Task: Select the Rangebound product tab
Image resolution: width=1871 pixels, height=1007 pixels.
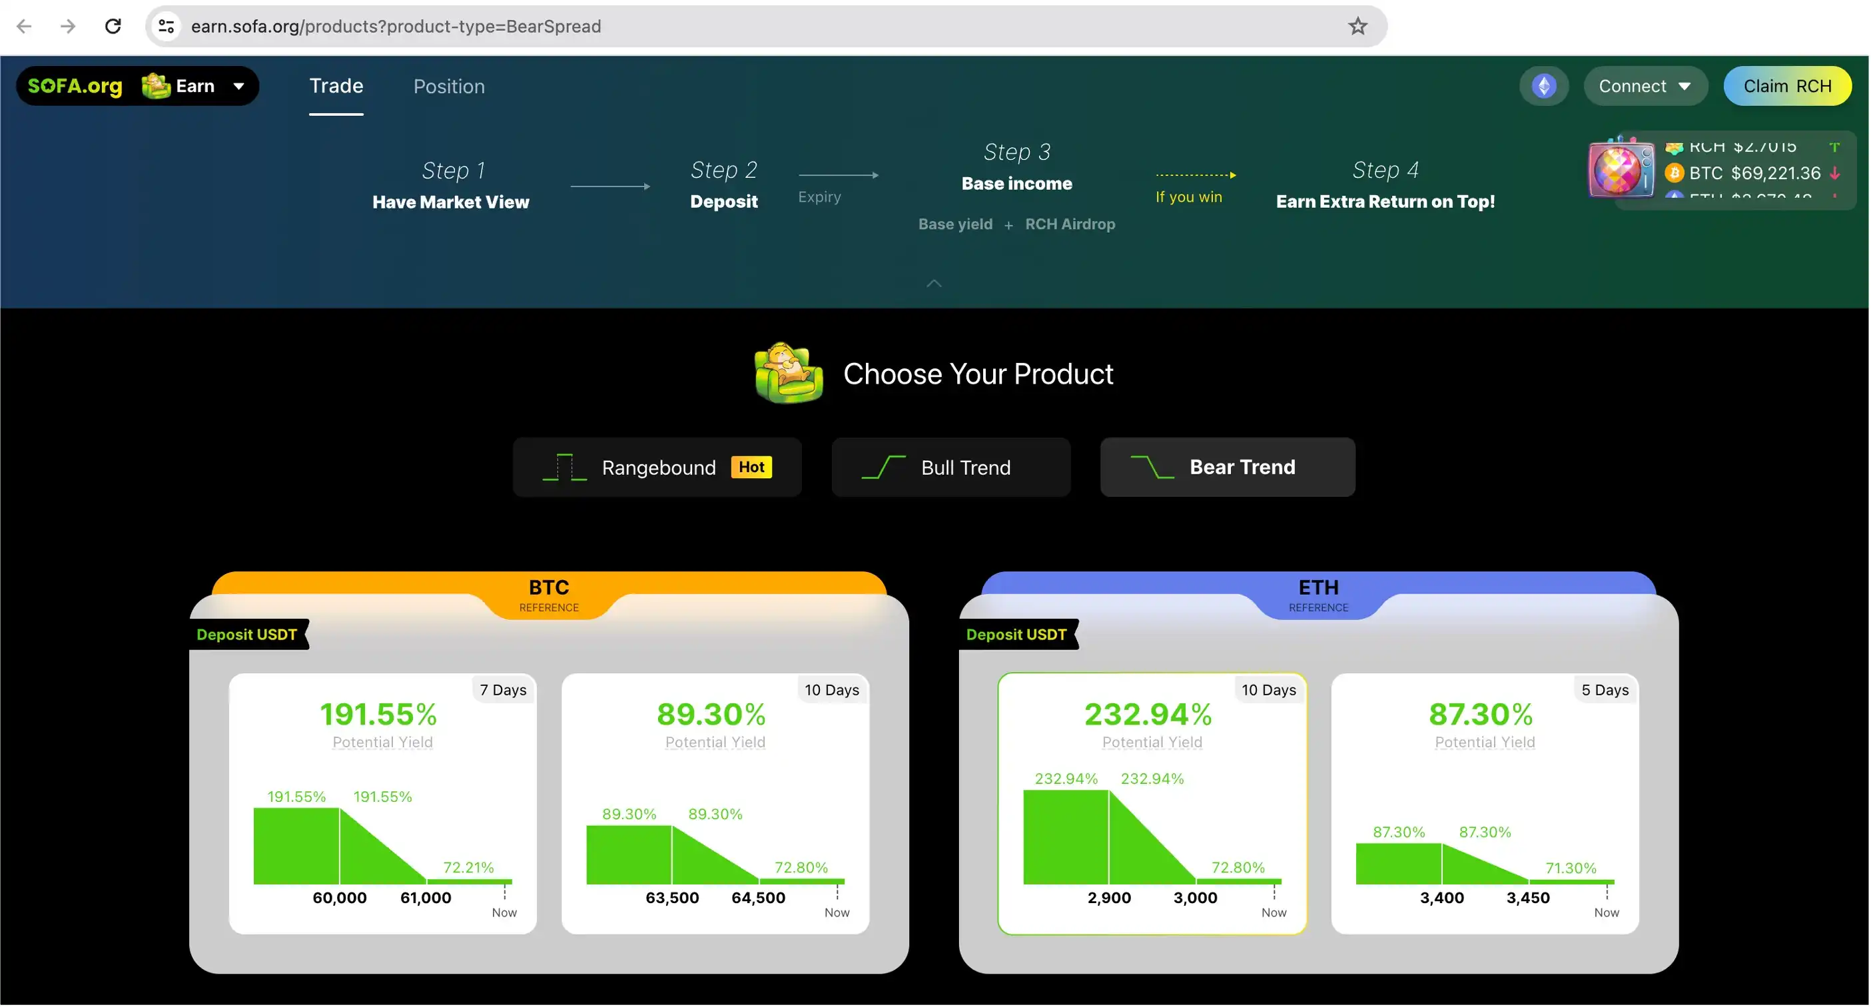Action: [x=658, y=468]
